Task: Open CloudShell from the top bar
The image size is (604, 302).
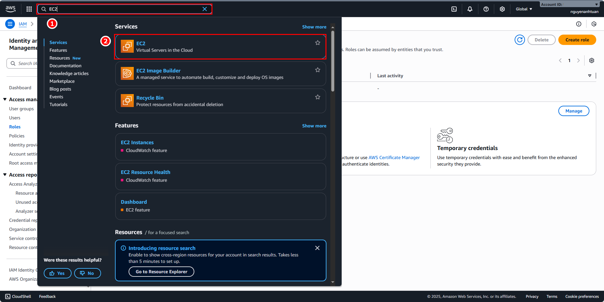Action: [454, 9]
